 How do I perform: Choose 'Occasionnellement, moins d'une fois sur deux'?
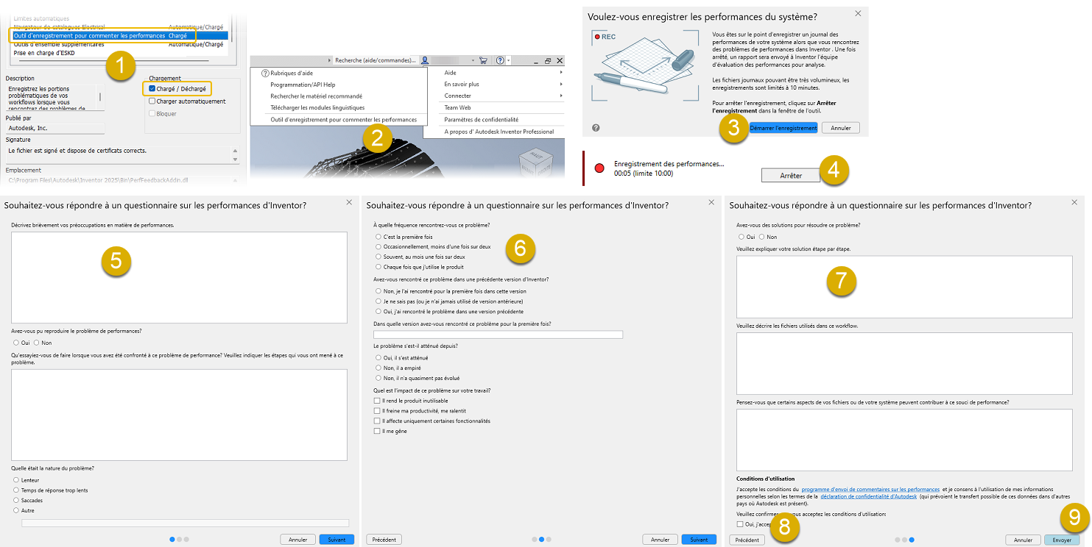[378, 247]
